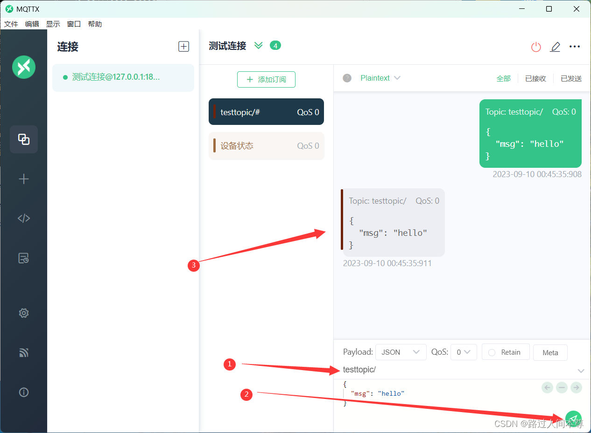Click the minus icon in the payload editor
Image resolution: width=591 pixels, height=433 pixels.
click(562, 387)
